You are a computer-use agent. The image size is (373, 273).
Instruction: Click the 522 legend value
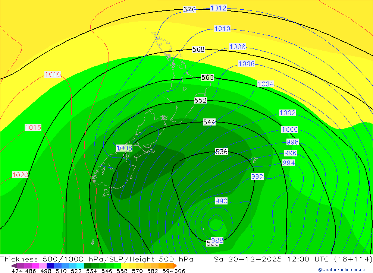[x=76, y=271]
